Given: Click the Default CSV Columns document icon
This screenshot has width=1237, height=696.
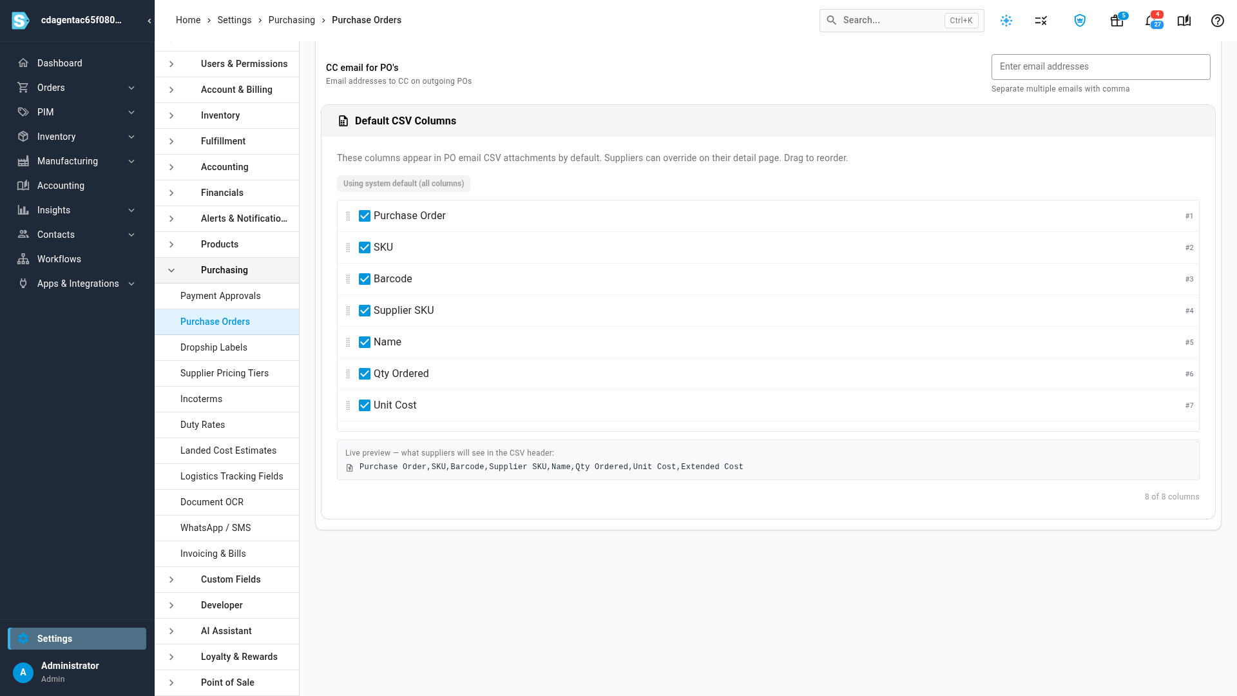Looking at the screenshot, I should (343, 121).
